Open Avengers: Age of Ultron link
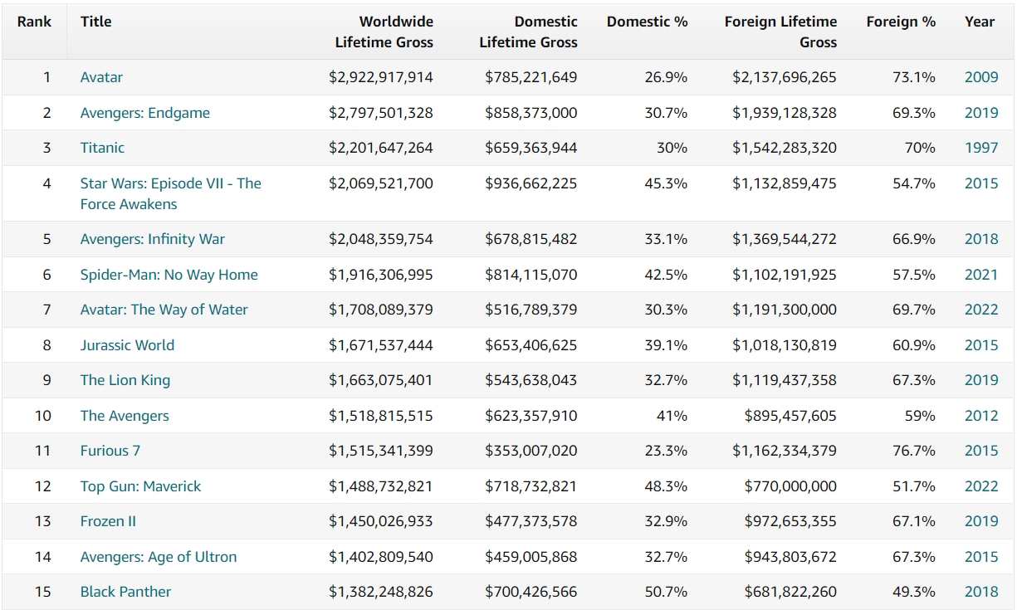This screenshot has height=610, width=1017. [159, 557]
